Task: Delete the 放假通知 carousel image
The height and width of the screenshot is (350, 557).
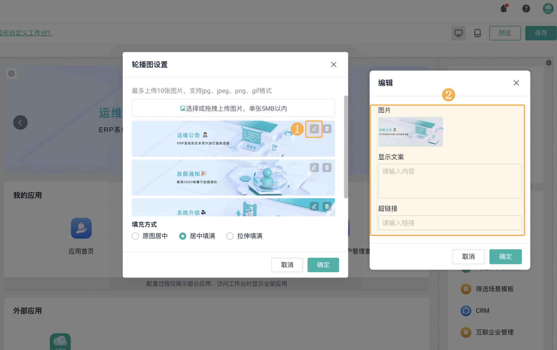Action: [327, 168]
